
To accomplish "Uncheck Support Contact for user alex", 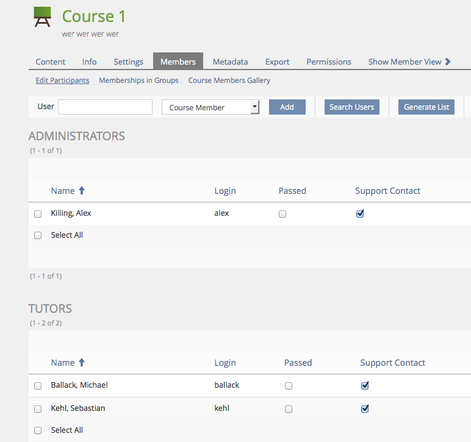I will coord(360,214).
